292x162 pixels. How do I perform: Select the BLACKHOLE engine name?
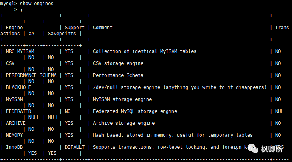tap(18, 87)
